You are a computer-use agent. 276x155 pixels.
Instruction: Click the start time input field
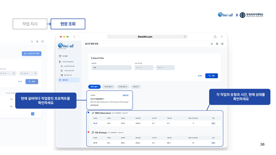pos(144,68)
